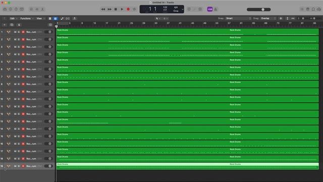The width and height of the screenshot is (323, 182).
Task: Open Quick Help in the control bar
Action: coord(16,9)
